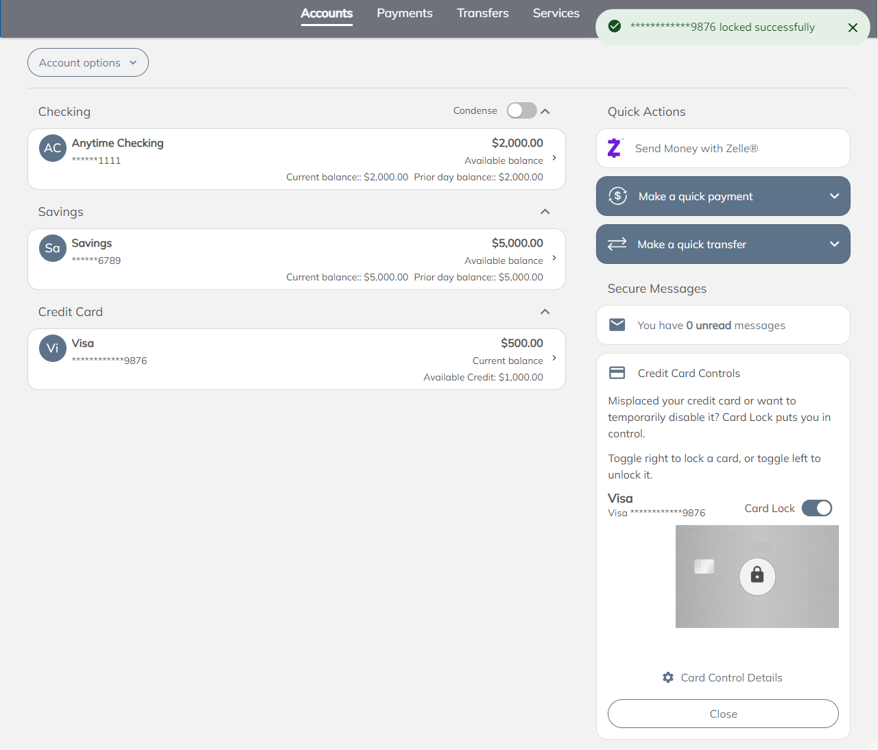Go to the Transfers tab
878x750 pixels.
tap(483, 13)
